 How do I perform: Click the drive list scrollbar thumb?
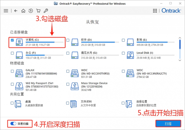tap(180, 44)
